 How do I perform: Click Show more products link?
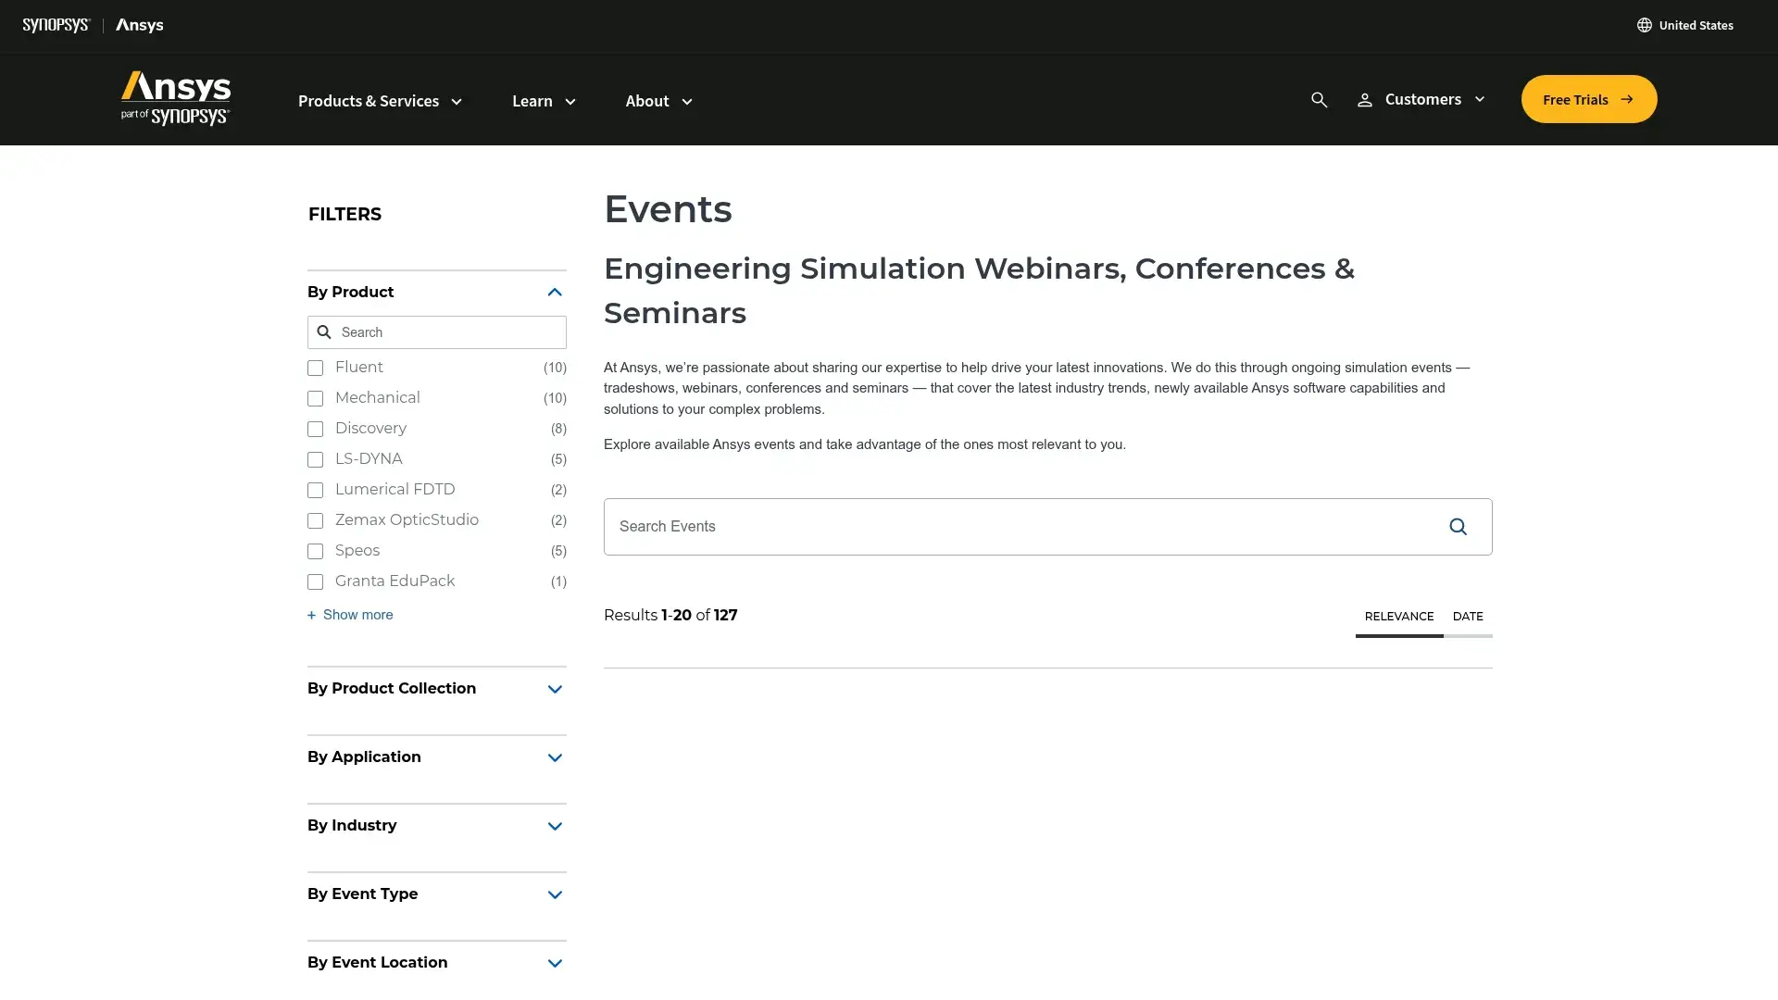[x=350, y=615]
